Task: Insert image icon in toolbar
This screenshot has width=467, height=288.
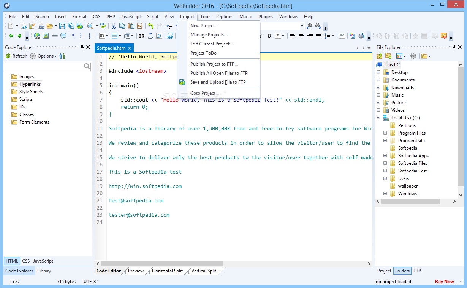Action: point(46,36)
